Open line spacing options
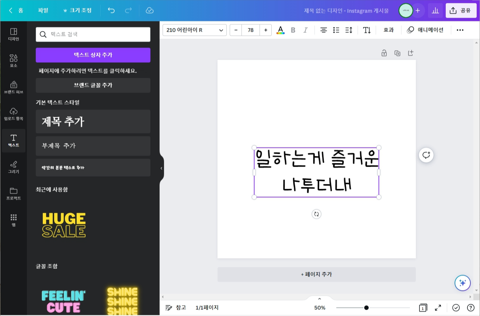The image size is (480, 316). click(349, 30)
